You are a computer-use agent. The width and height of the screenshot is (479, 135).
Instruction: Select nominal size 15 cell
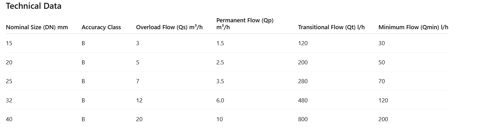(9, 43)
